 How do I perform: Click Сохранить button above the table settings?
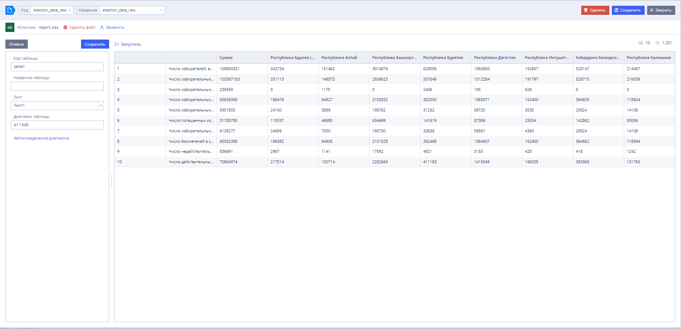click(x=95, y=44)
